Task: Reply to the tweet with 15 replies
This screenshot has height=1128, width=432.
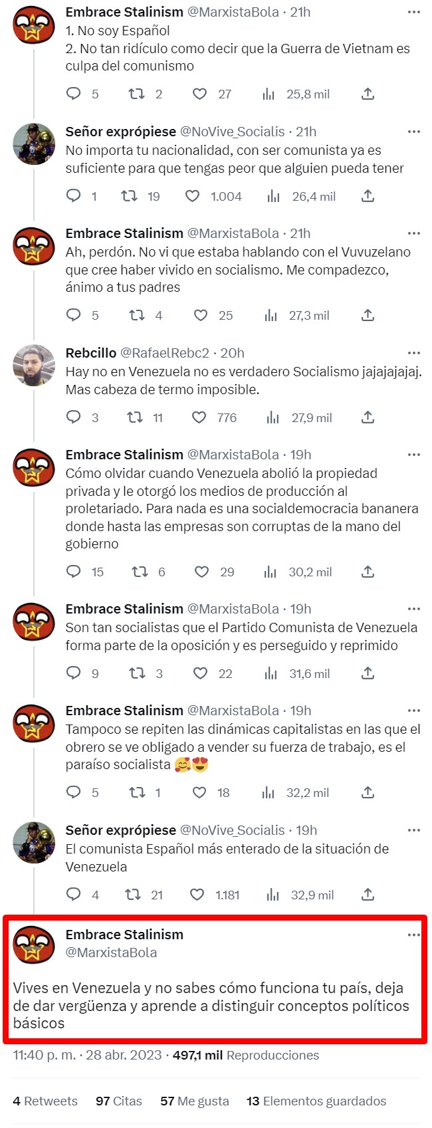Action: pyautogui.click(x=74, y=572)
